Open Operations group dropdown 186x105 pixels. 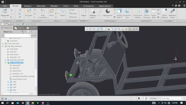coord(7,21)
